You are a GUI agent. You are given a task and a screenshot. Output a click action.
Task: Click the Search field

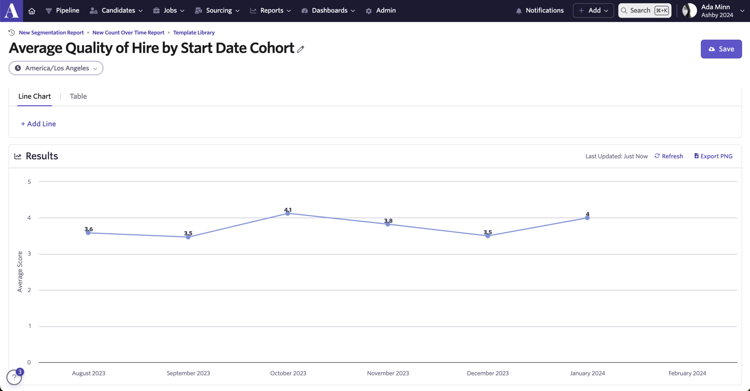pyautogui.click(x=645, y=10)
